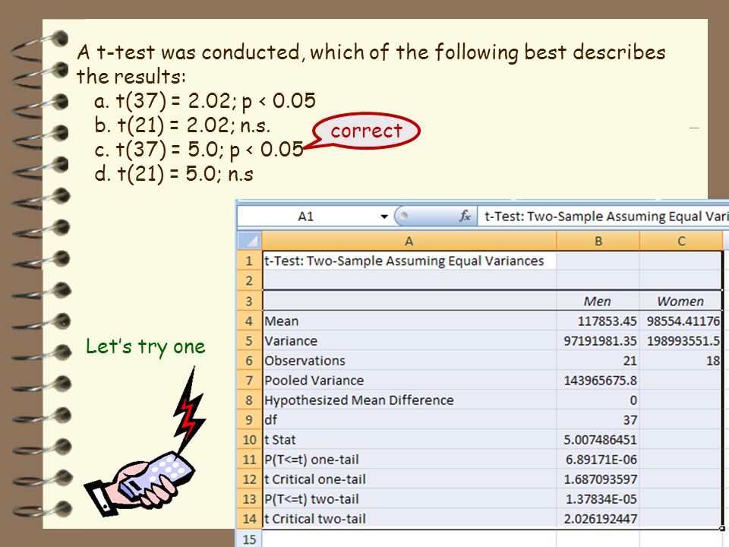This screenshot has width=729, height=547.
Task: Click cell A1 with t-Test title
Action: tap(409, 261)
